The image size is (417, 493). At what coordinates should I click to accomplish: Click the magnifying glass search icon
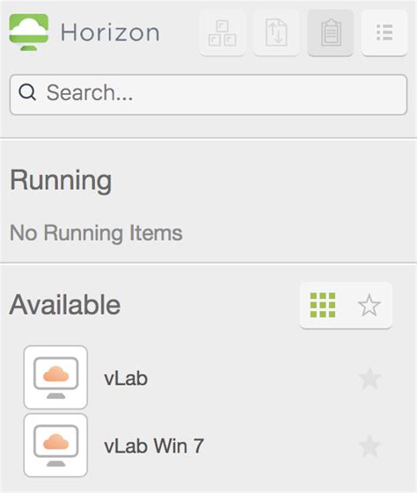click(27, 92)
